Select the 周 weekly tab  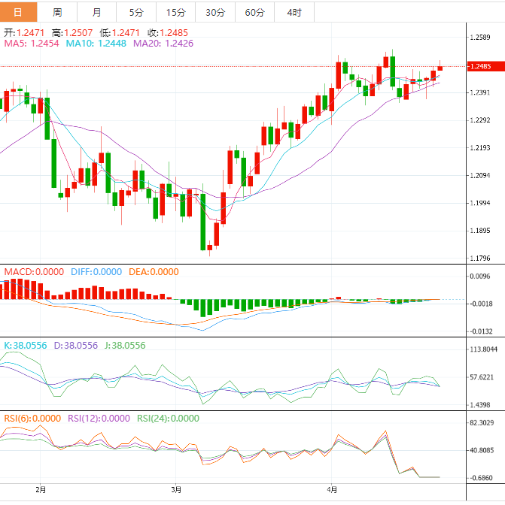58,12
